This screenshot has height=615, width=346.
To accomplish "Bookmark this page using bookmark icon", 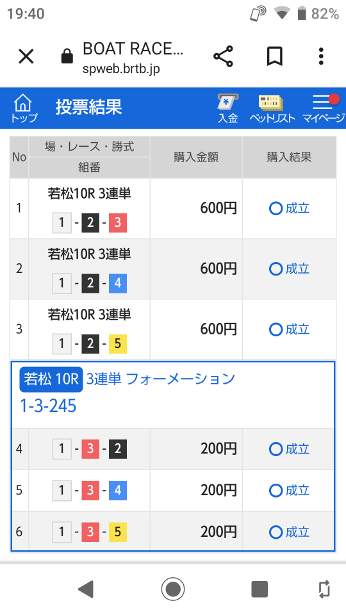I will tap(275, 56).
